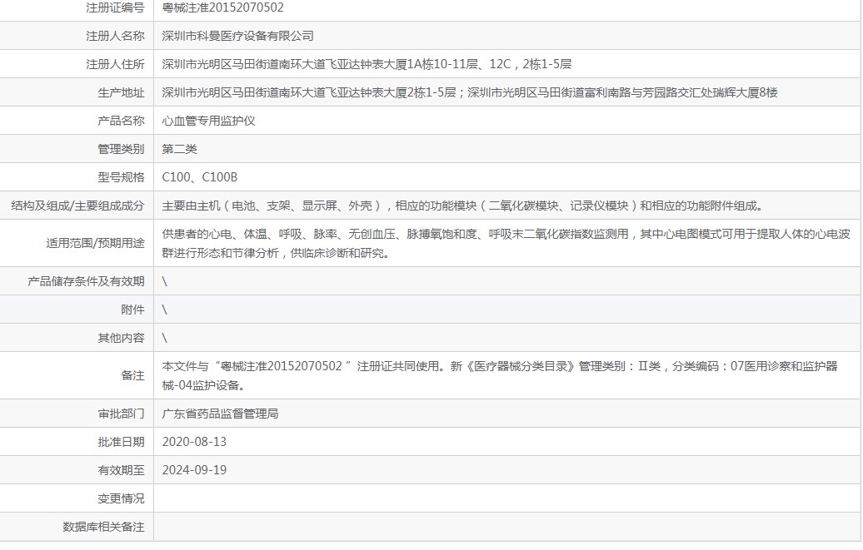Viewport: 863px width, 550px height.
Task: Click the 适用范围/预期用途 label
Action: (95, 244)
